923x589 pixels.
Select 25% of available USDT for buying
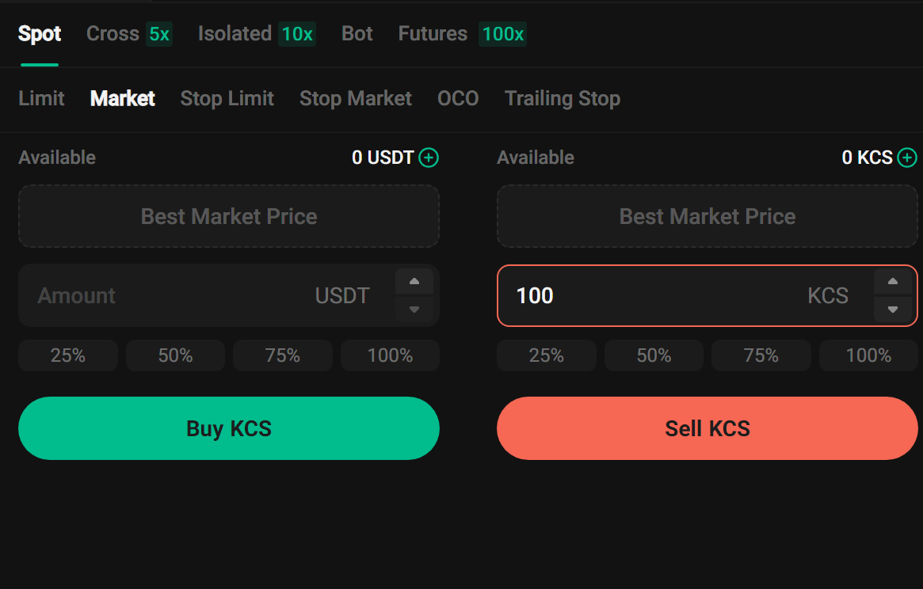pyautogui.click(x=67, y=355)
